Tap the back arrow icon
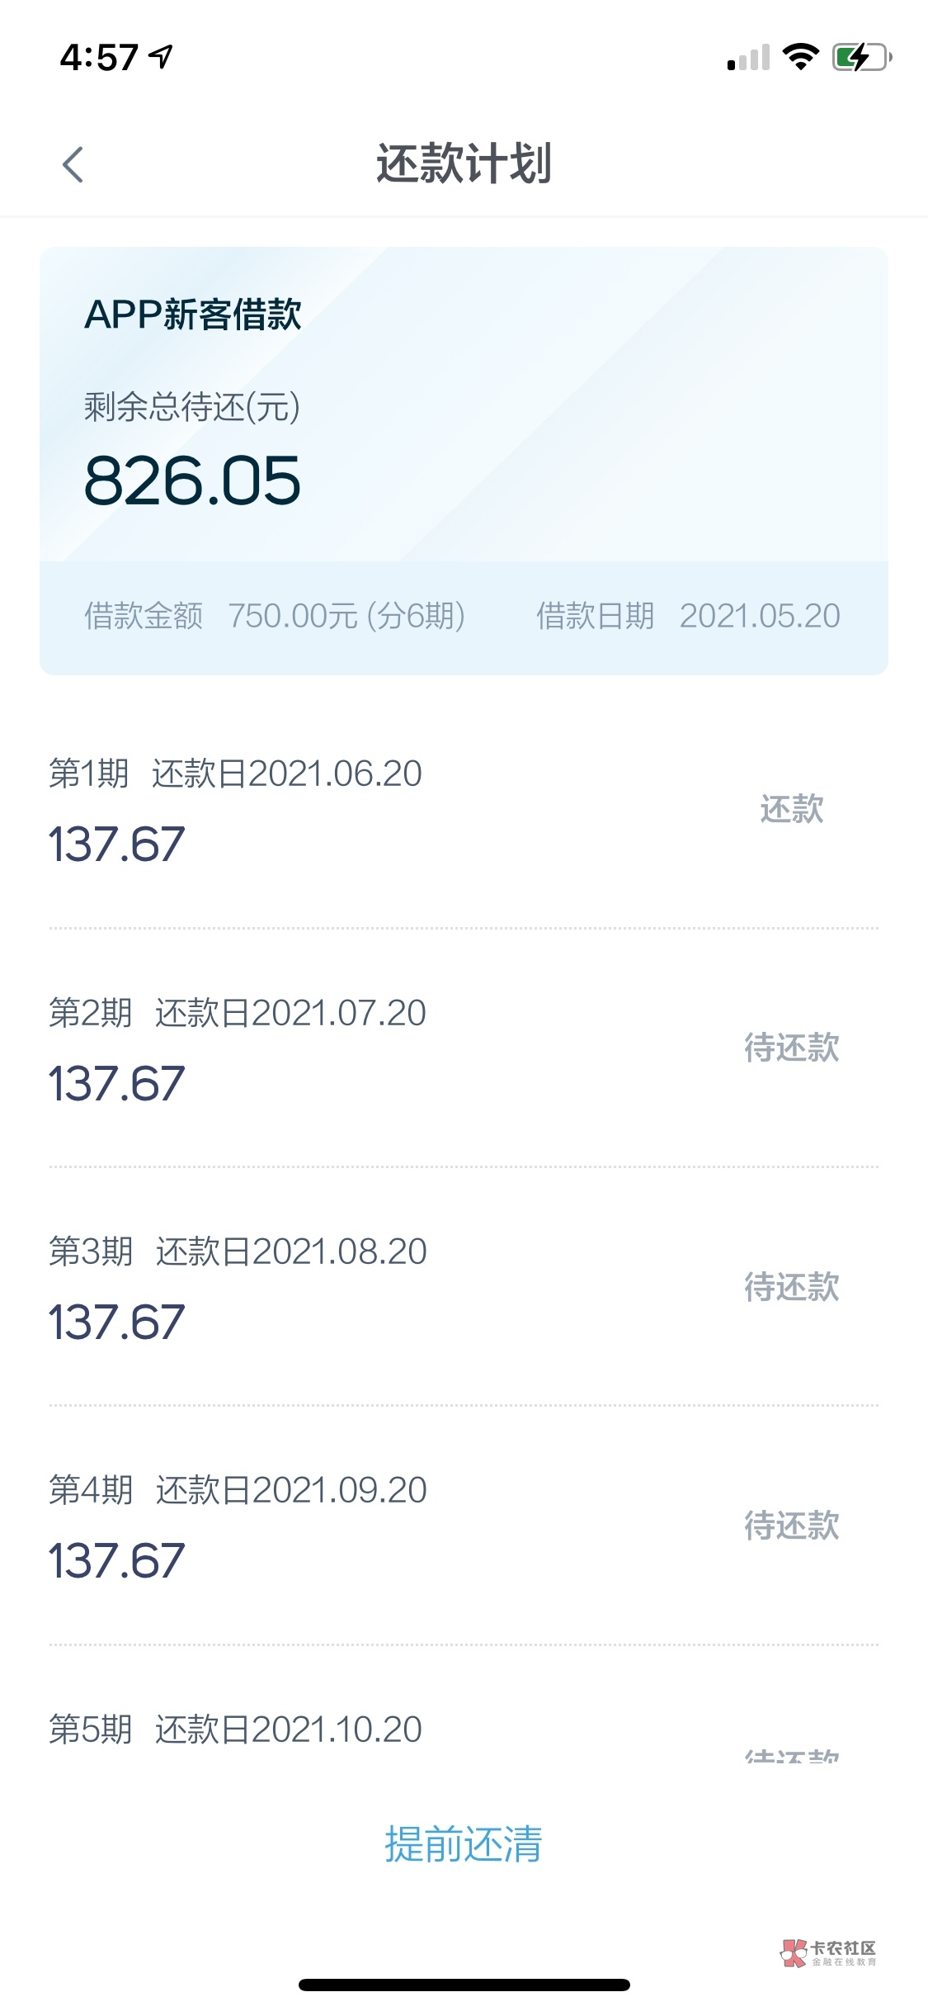Viewport: 928px width, 2011px height. pyautogui.click(x=73, y=163)
